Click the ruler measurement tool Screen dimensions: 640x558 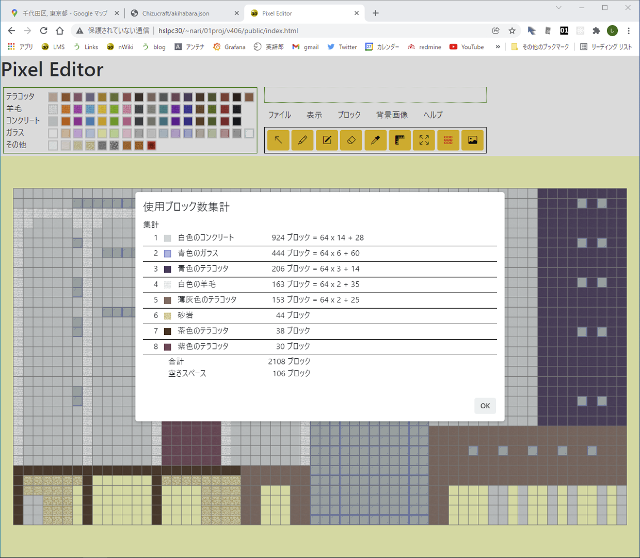(x=399, y=140)
